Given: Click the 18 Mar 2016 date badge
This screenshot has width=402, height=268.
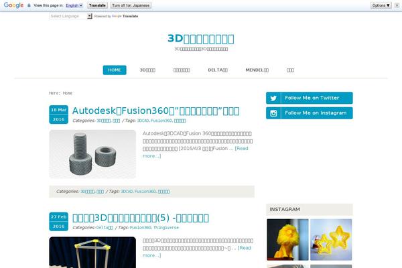Looking at the screenshot, I should (59, 115).
